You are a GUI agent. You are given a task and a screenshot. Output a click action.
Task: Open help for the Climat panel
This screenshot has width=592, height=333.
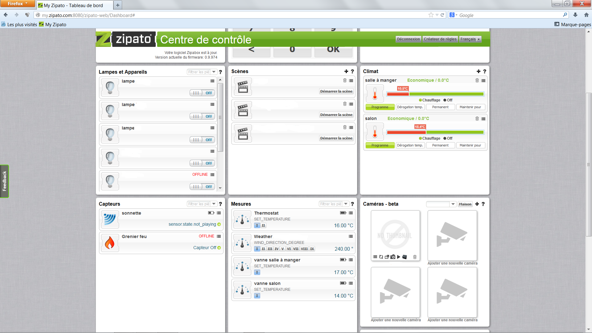click(484, 72)
